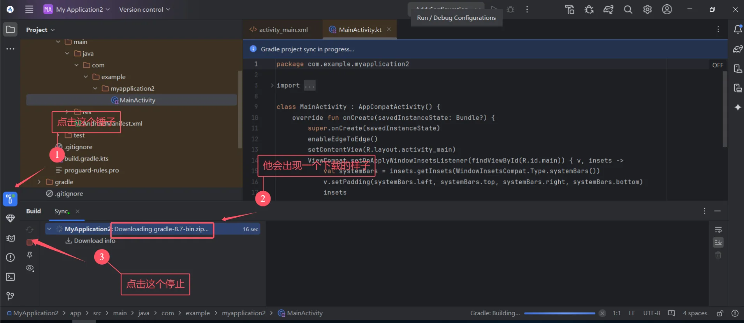This screenshot has width=744, height=323.
Task: Cancel the Gradle Building progress bar
Action: coord(602,313)
